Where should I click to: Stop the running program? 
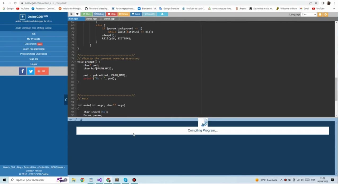pos(112,14)
